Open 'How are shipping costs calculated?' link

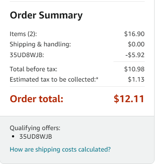click(x=60, y=149)
